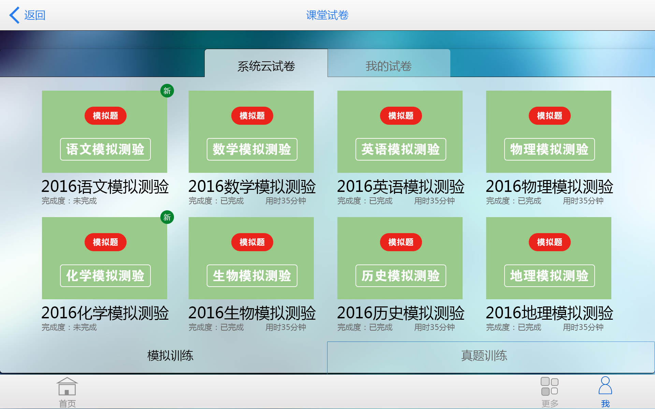Select the 地理模拟测验 exam card

[549, 258]
